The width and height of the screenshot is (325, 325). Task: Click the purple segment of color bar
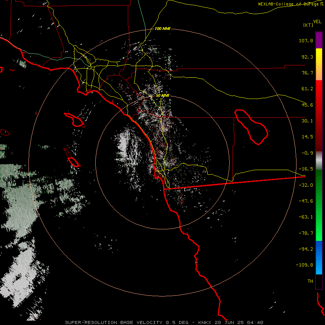(x=319, y=40)
